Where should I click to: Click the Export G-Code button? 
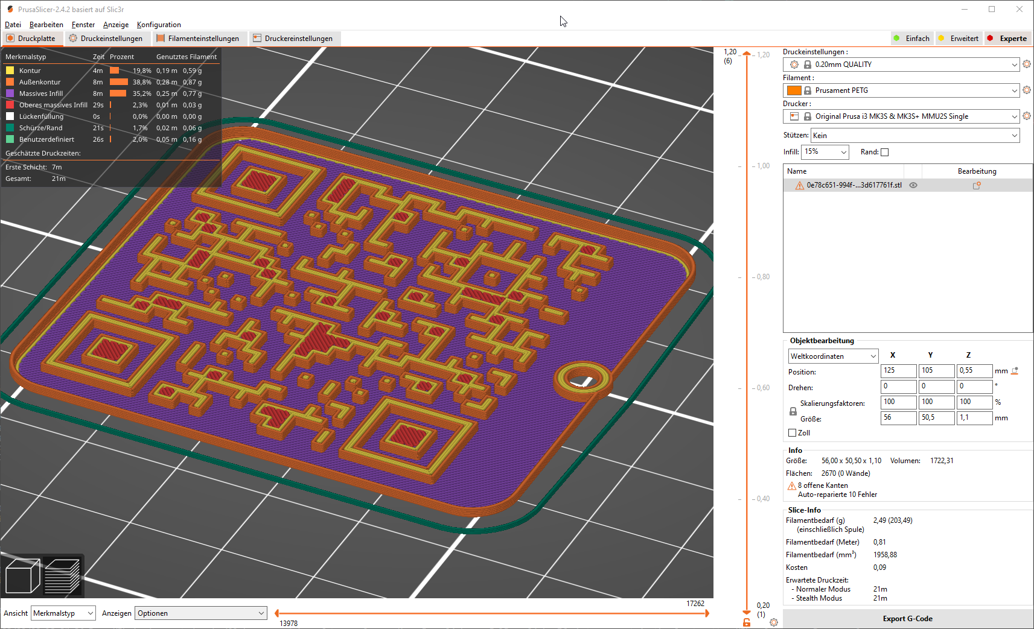pyautogui.click(x=907, y=619)
